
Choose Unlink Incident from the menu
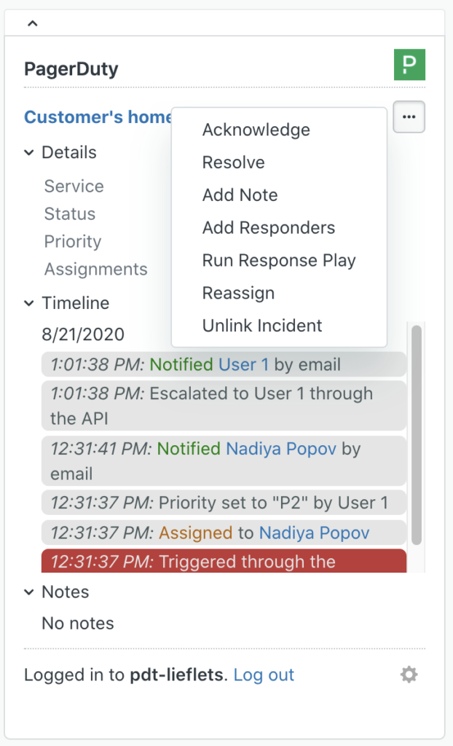262,326
